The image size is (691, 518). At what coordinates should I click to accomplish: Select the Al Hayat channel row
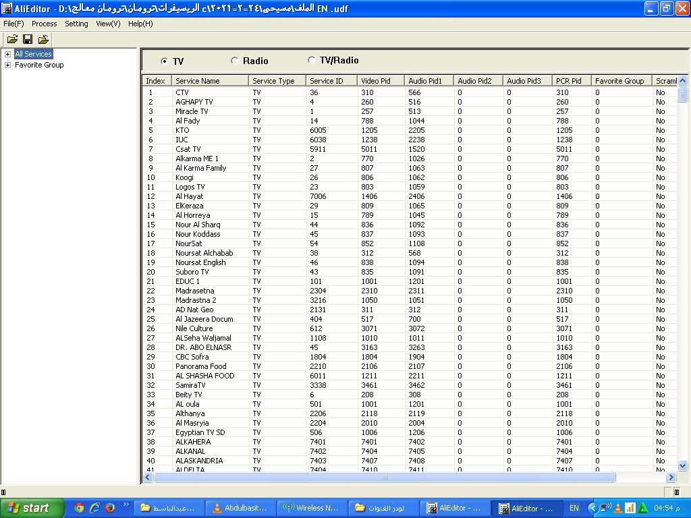190,196
